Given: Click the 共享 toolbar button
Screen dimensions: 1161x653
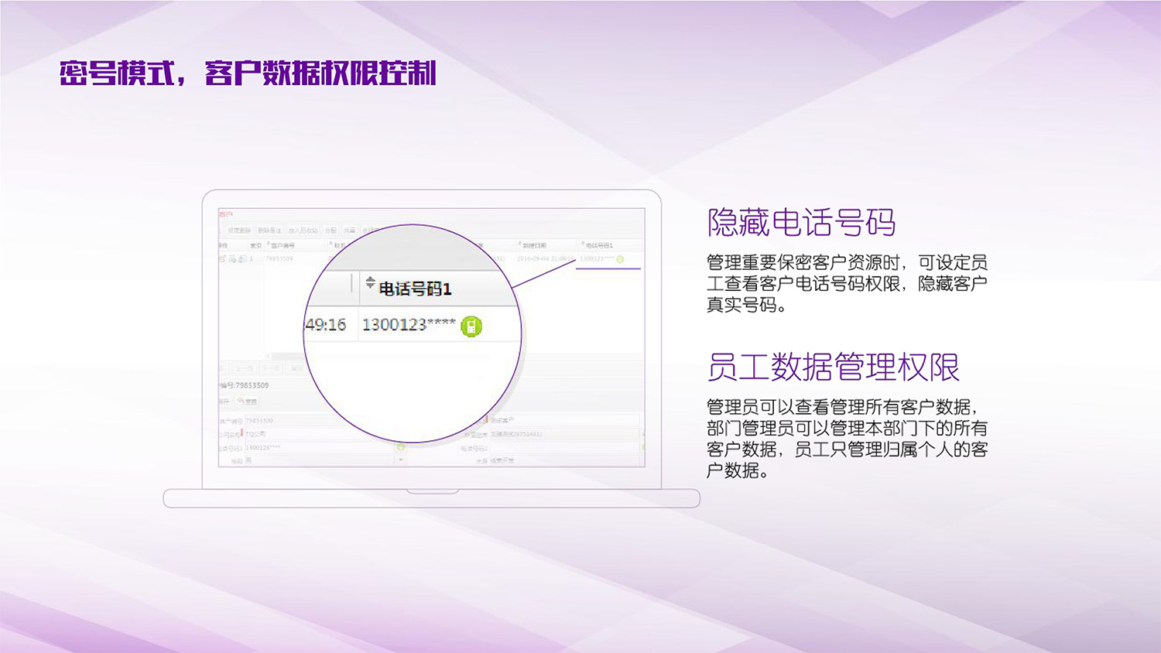Looking at the screenshot, I should tap(348, 230).
